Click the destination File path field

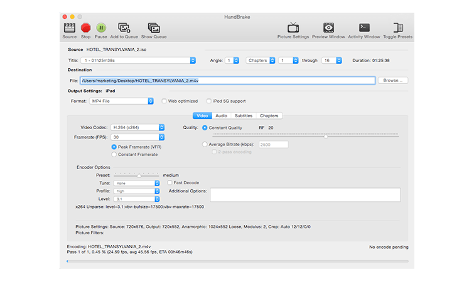[228, 81]
